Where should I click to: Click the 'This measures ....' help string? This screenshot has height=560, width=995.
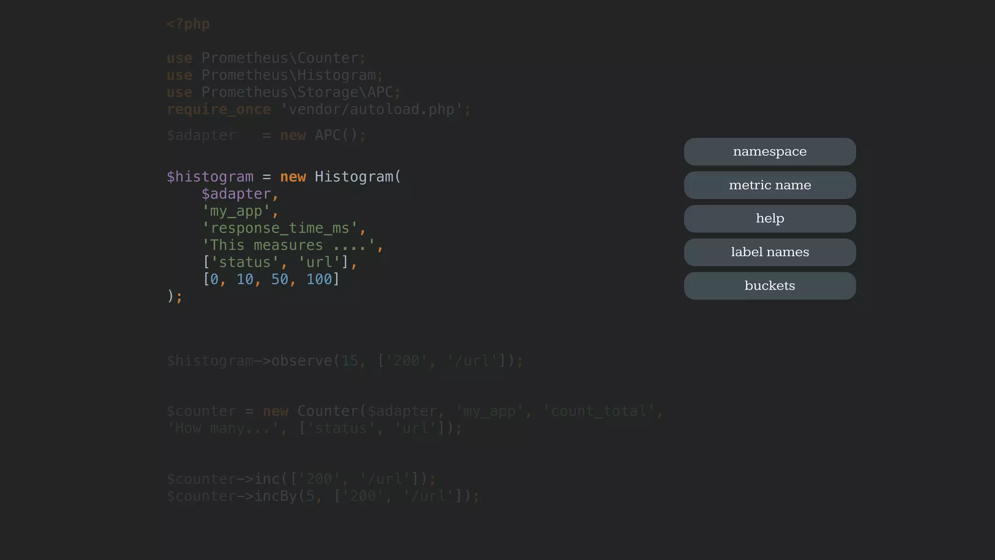click(x=289, y=245)
